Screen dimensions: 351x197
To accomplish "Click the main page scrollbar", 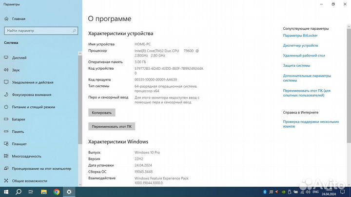I will click(349, 85).
